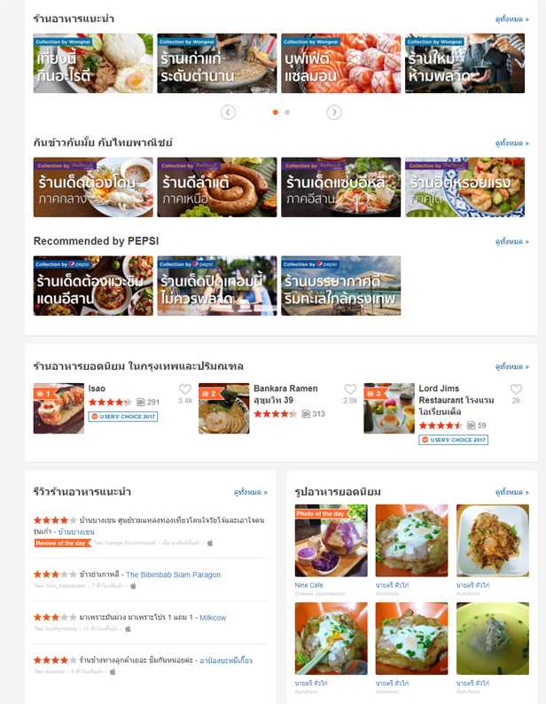This screenshot has height=704, width=546.
Task: Click the Review of the day tag
Action: tap(60, 543)
